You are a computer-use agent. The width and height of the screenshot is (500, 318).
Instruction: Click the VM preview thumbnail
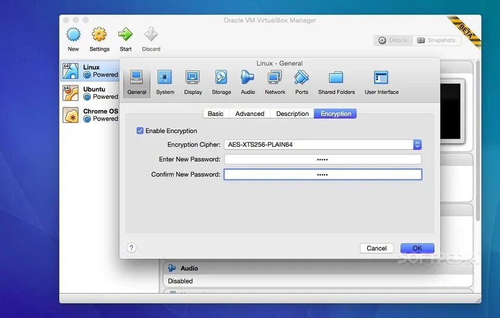click(x=451, y=111)
